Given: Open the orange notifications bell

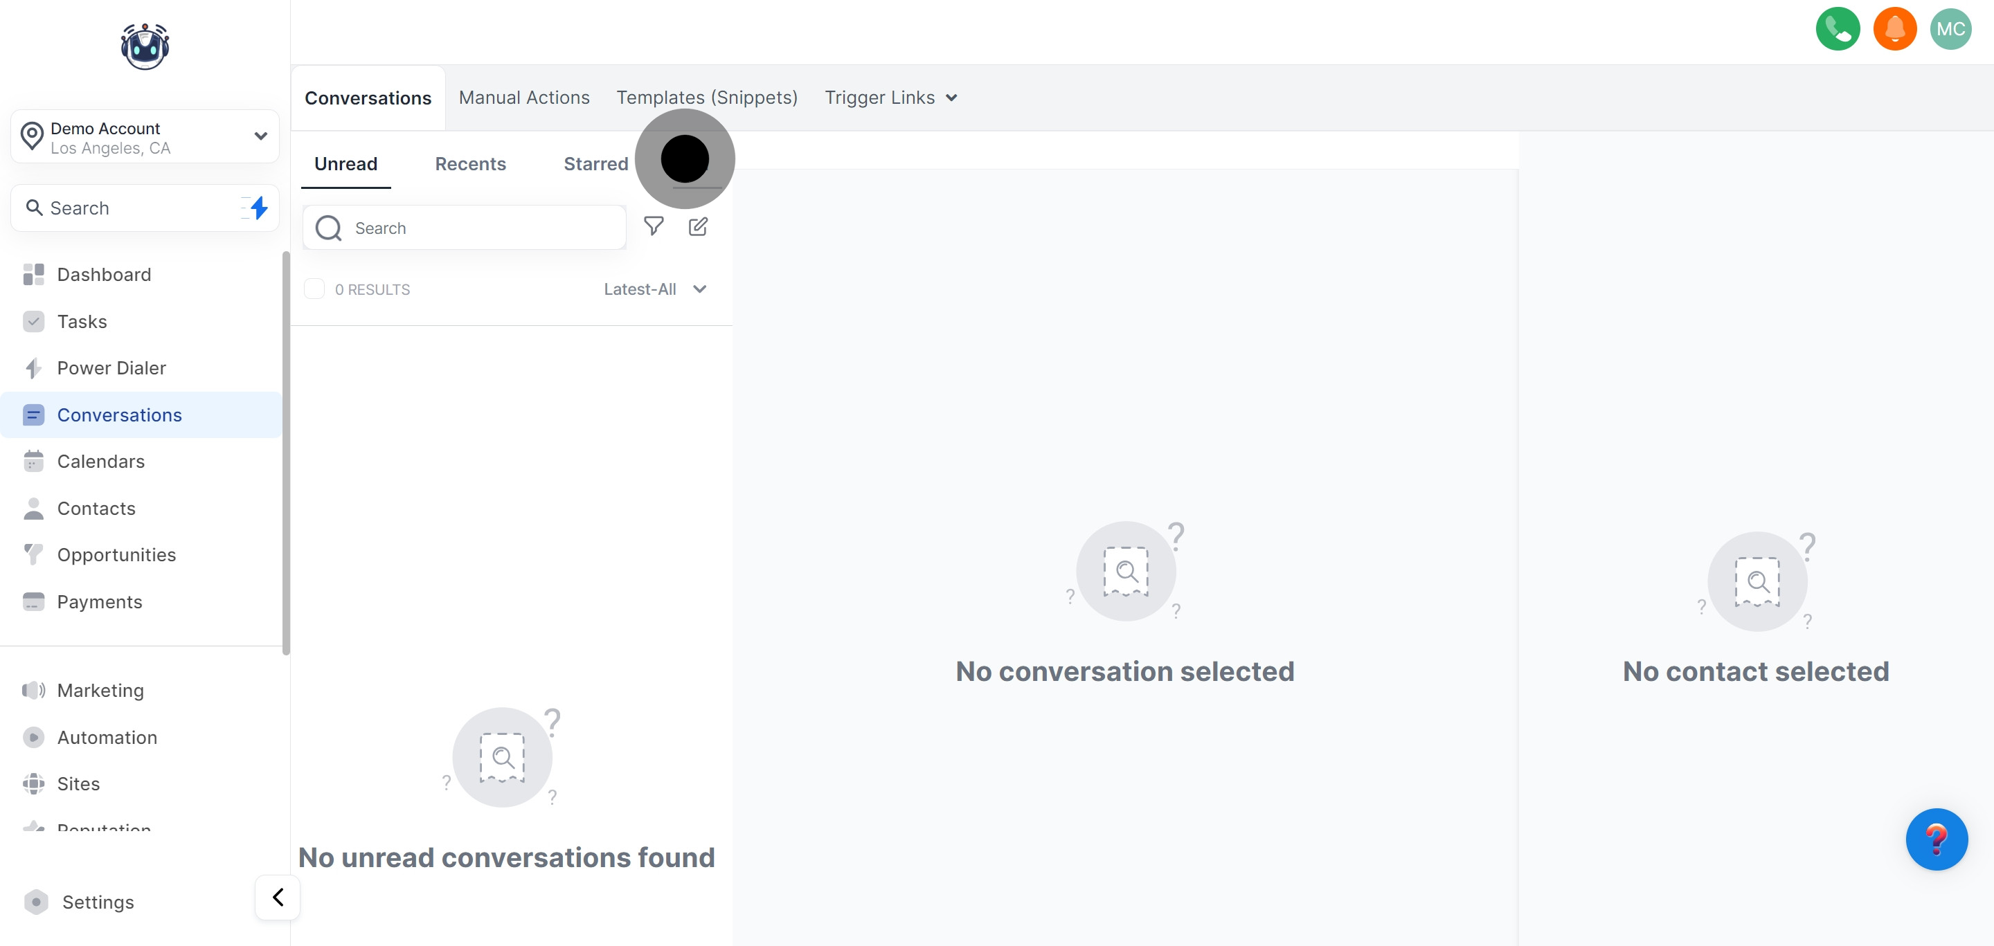Looking at the screenshot, I should [x=1894, y=29].
